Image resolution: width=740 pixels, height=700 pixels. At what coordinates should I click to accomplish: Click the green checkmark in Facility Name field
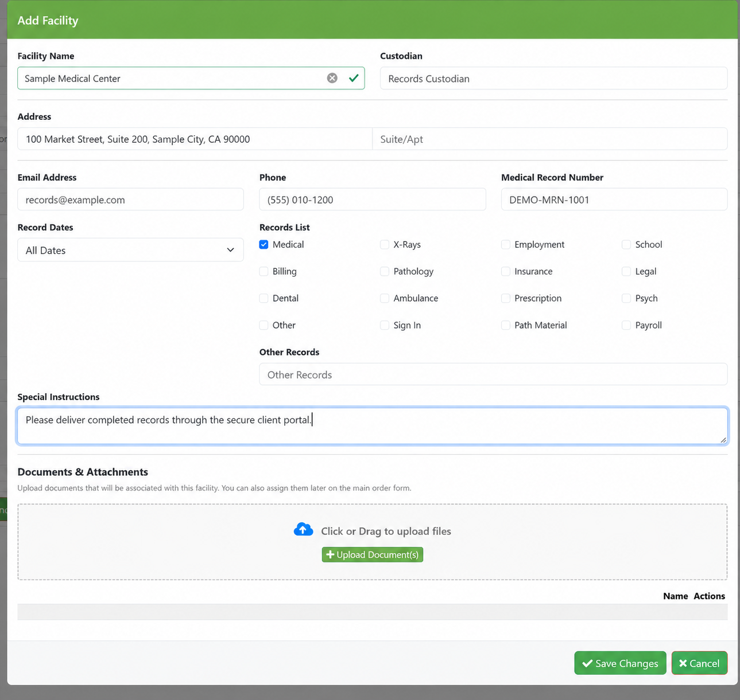[x=354, y=78]
